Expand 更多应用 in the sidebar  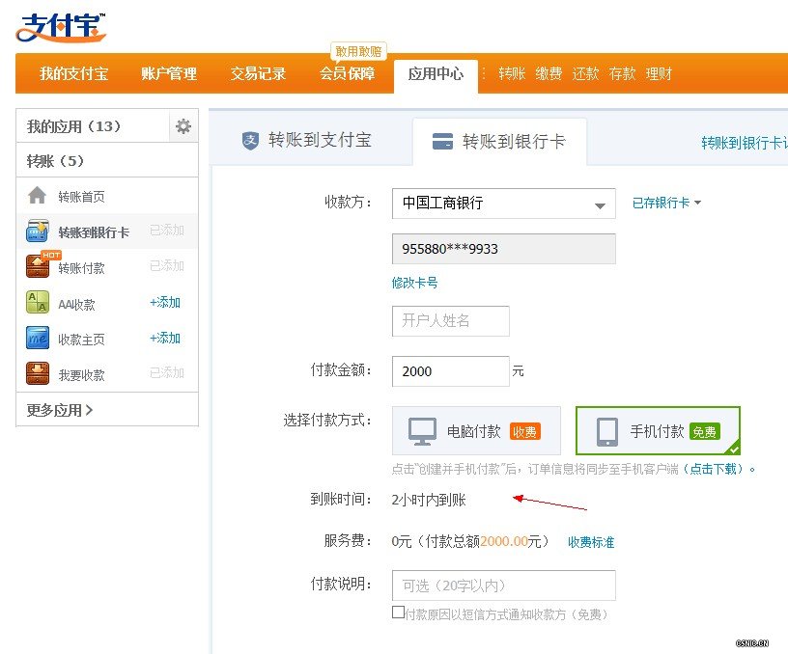click(x=60, y=410)
